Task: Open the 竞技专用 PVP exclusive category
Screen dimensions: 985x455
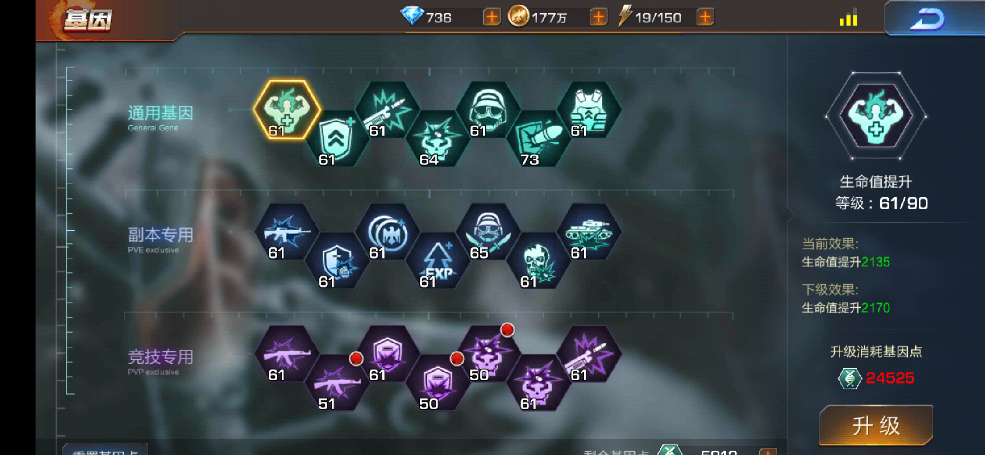Action: tap(160, 362)
